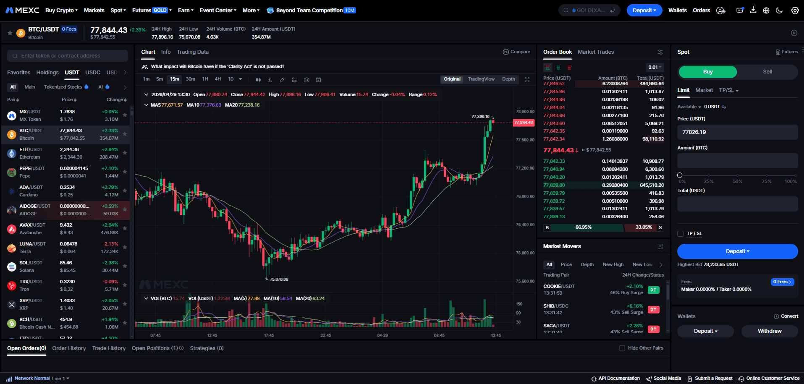The image size is (804, 384).
Task: Set amount slider to 50%
Action: point(737,175)
